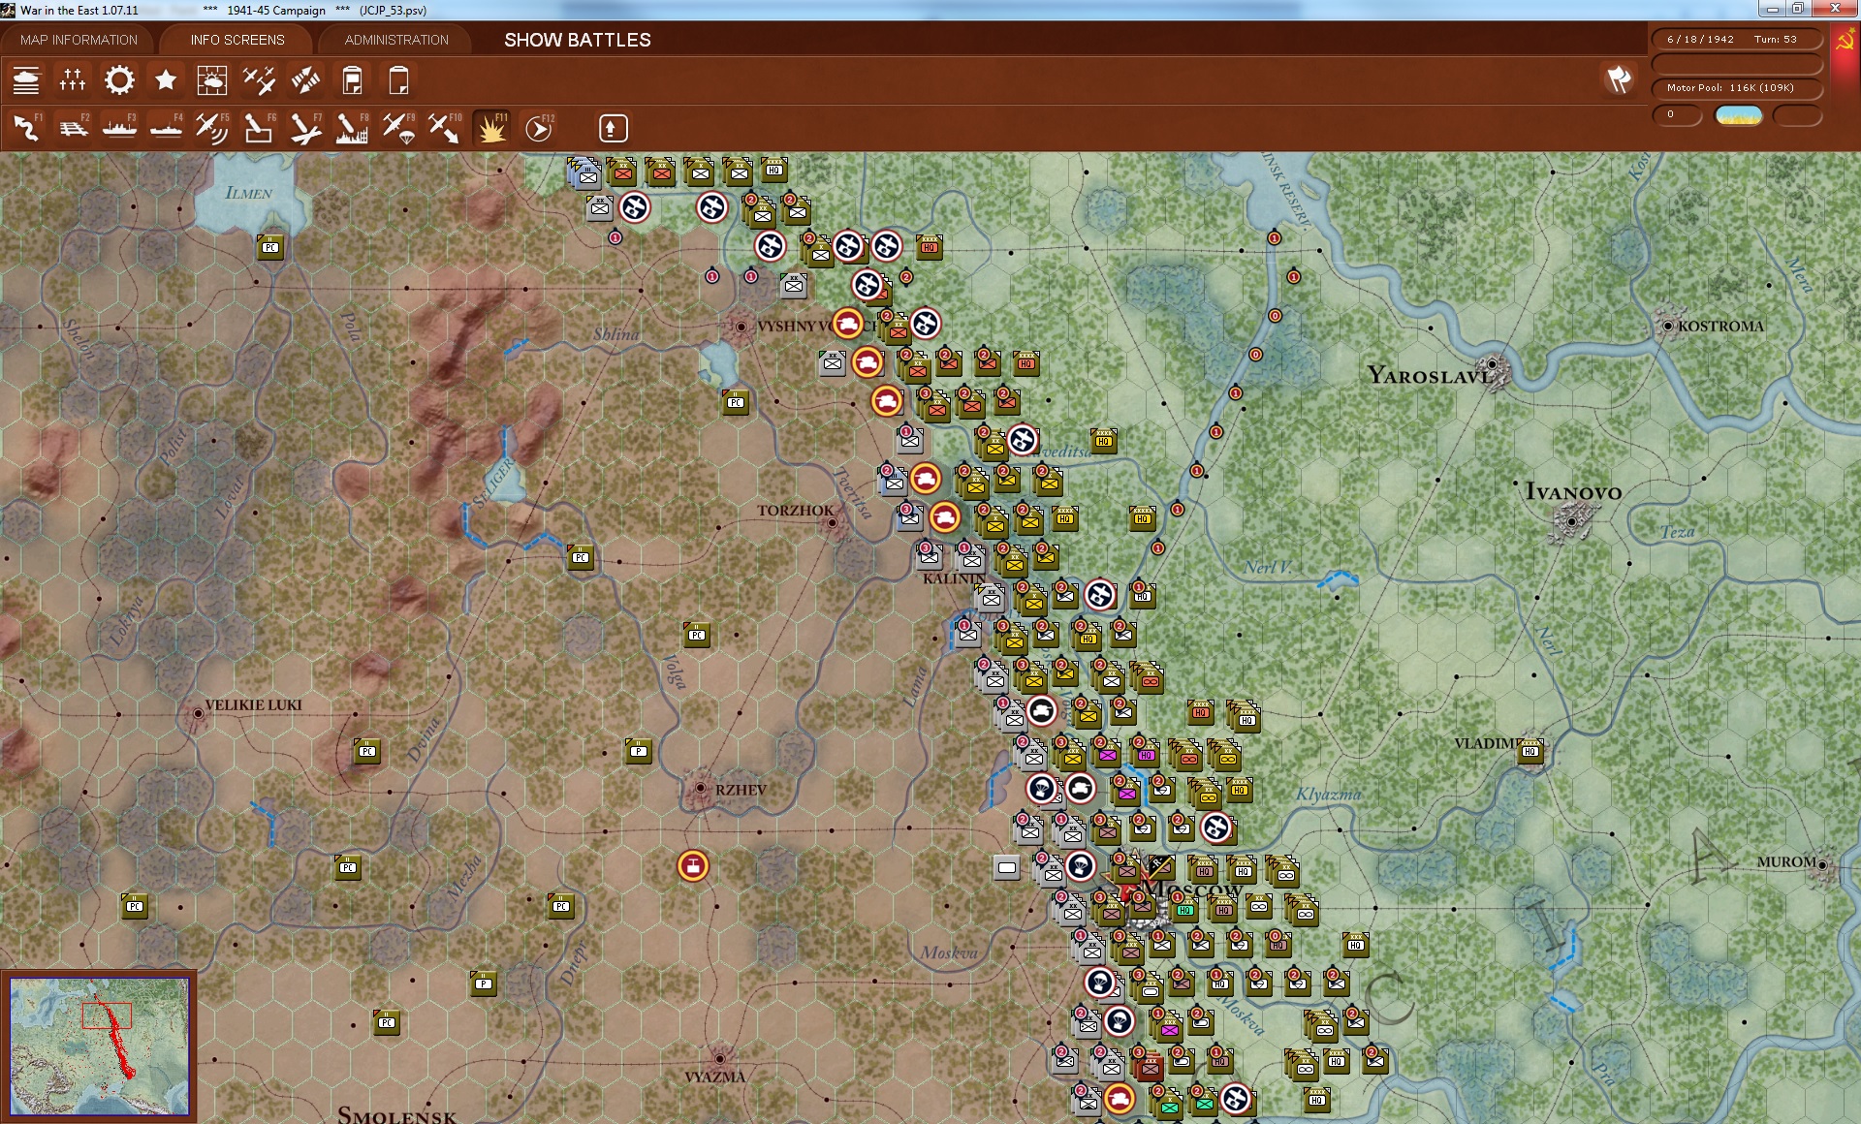
Task: Click the crossed striped arrows icon
Action: [305, 80]
